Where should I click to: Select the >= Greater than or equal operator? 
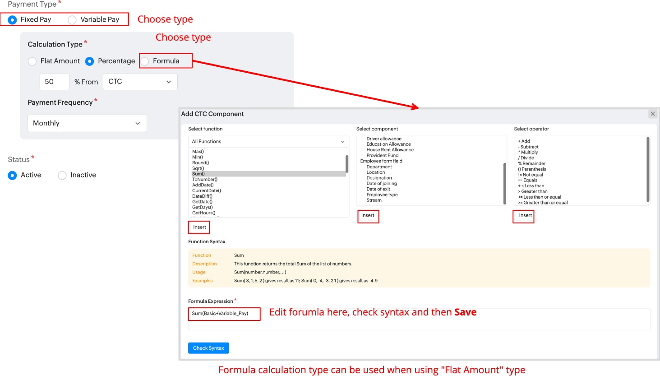543,203
